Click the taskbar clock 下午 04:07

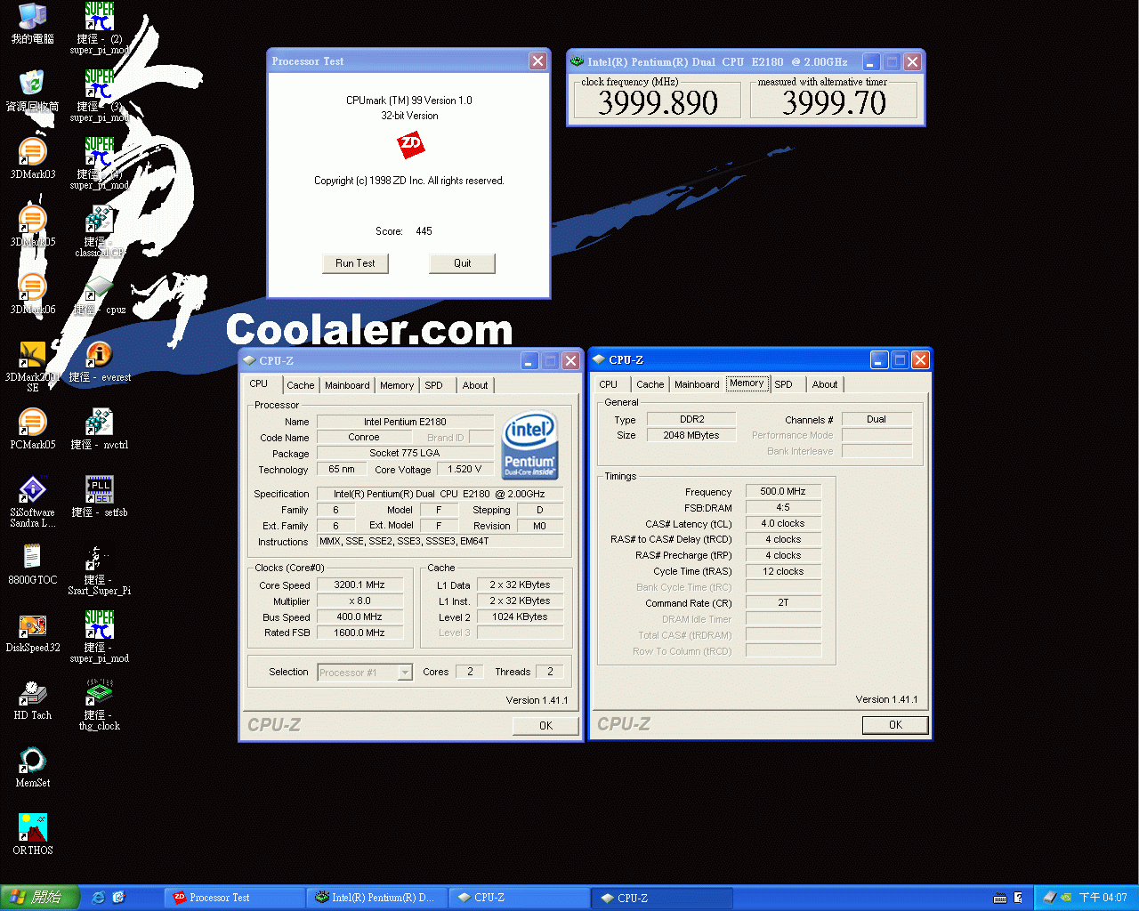coord(1103,898)
